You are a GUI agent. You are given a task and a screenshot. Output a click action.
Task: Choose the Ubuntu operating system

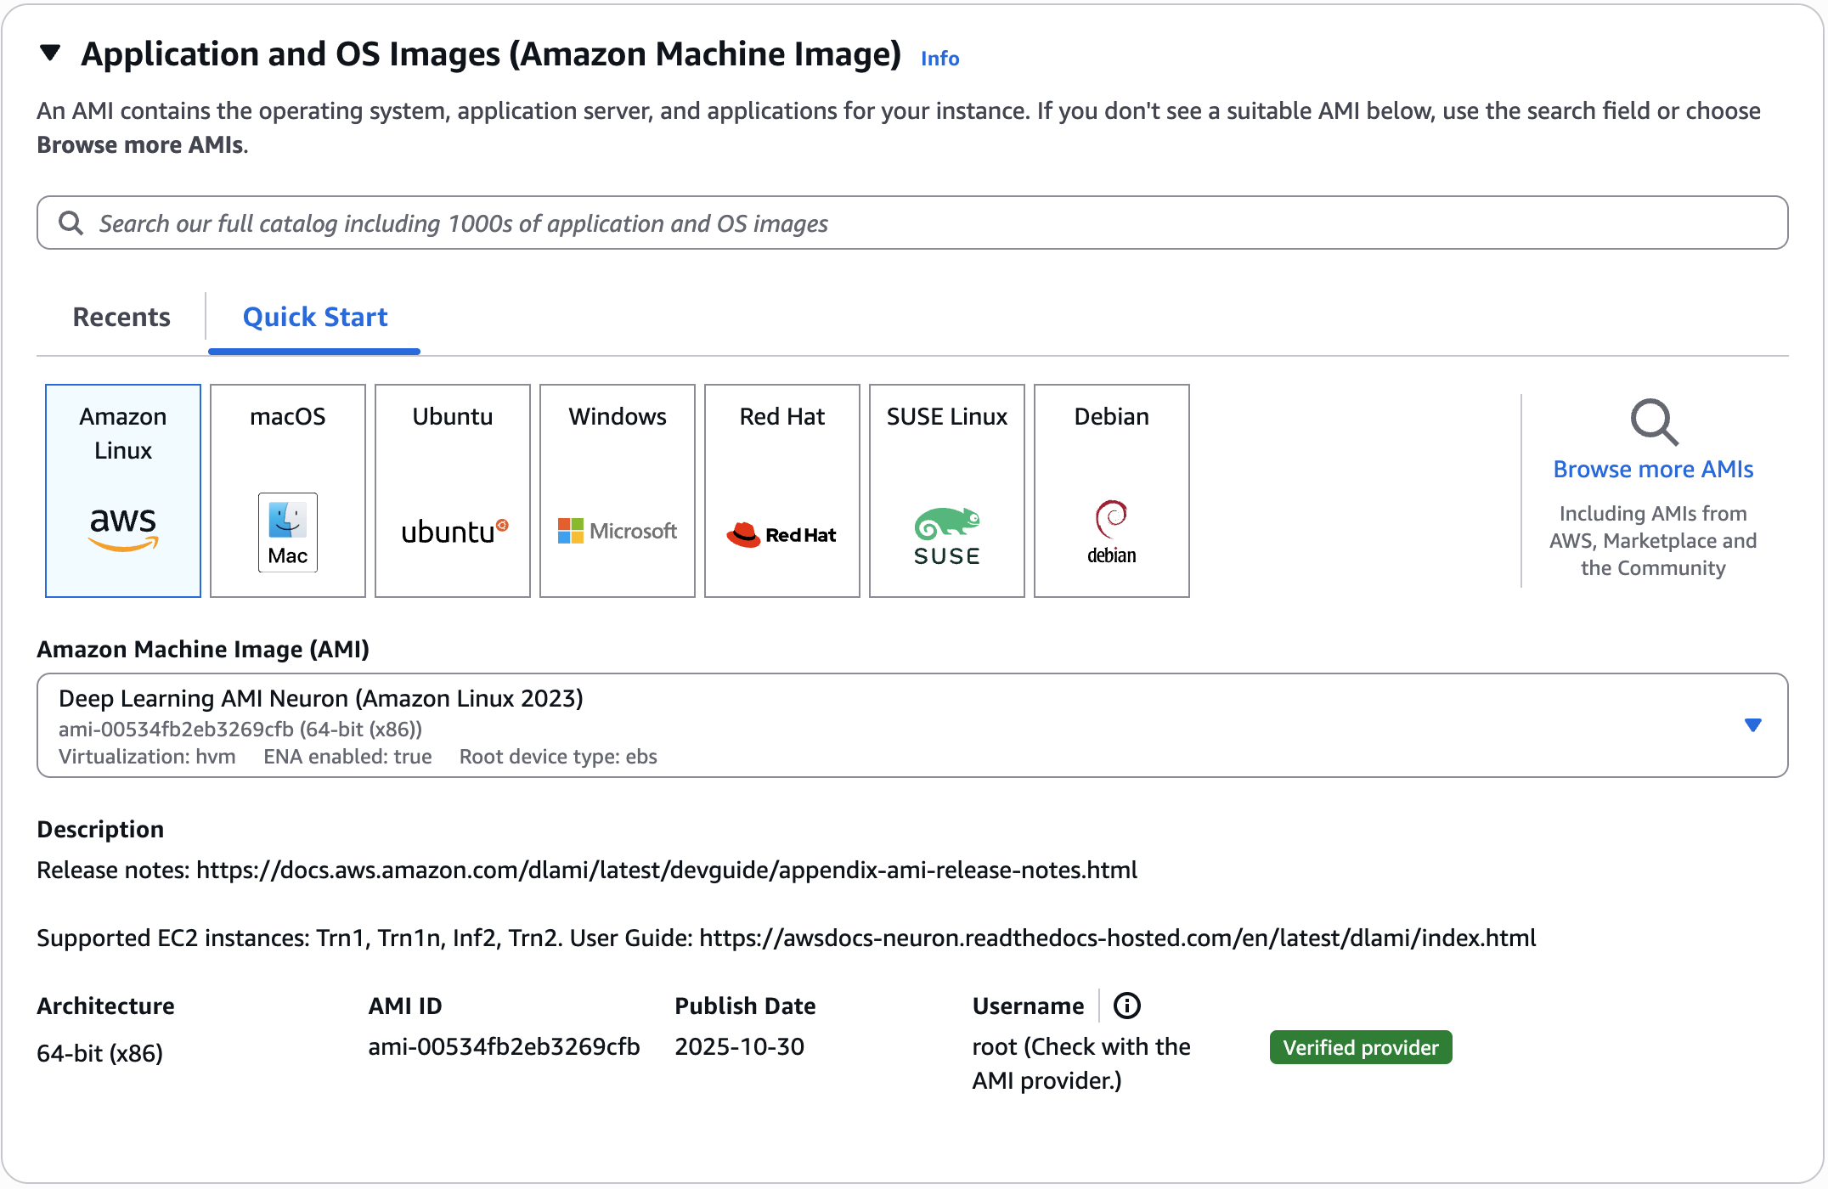(452, 491)
